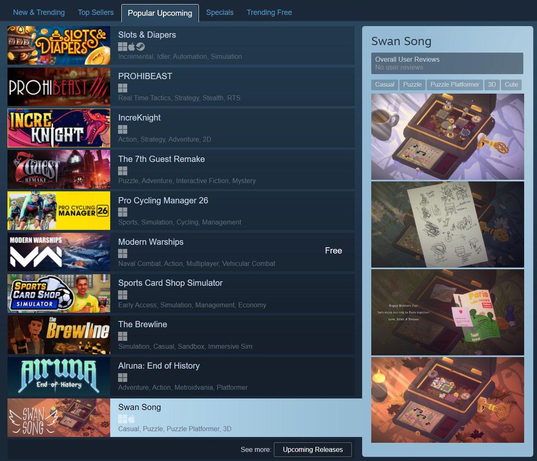
Task: Click the Swan Song title in list row
Action: click(140, 407)
